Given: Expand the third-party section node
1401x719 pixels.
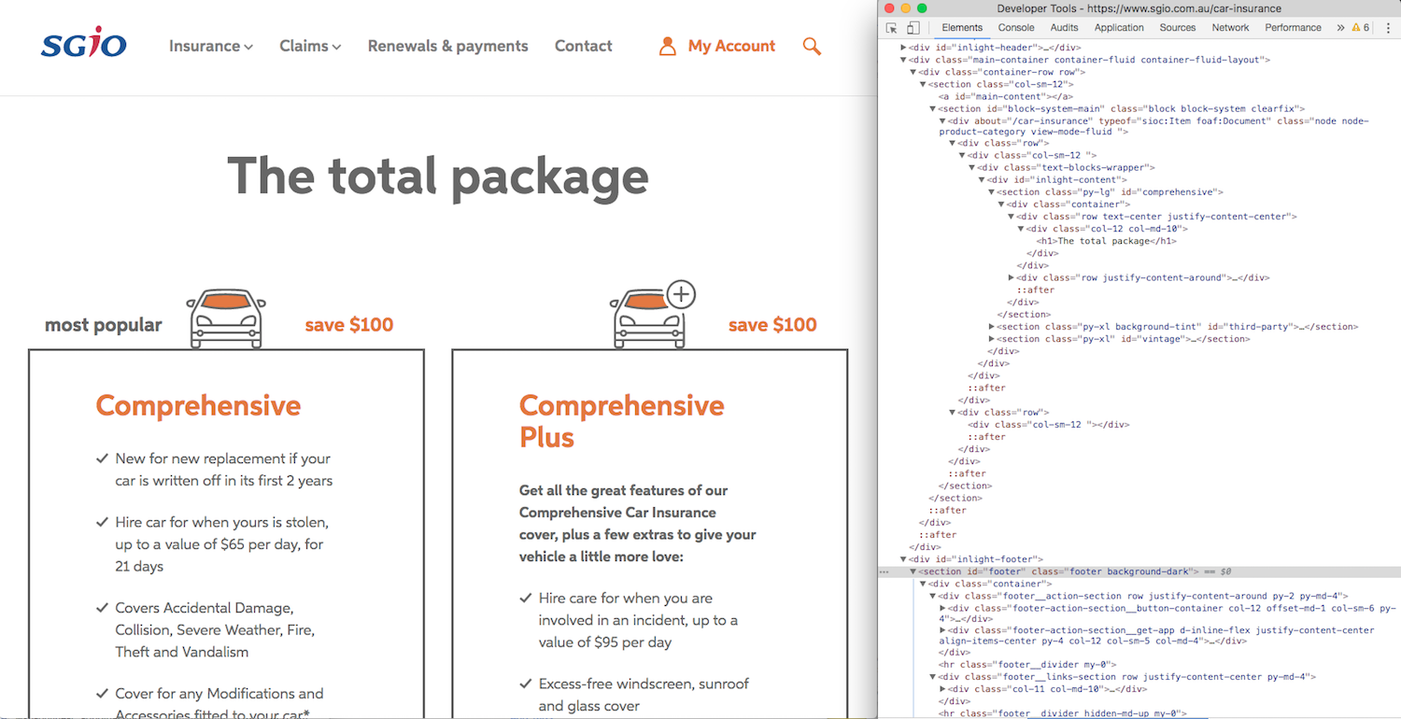Looking at the screenshot, I should tap(991, 327).
